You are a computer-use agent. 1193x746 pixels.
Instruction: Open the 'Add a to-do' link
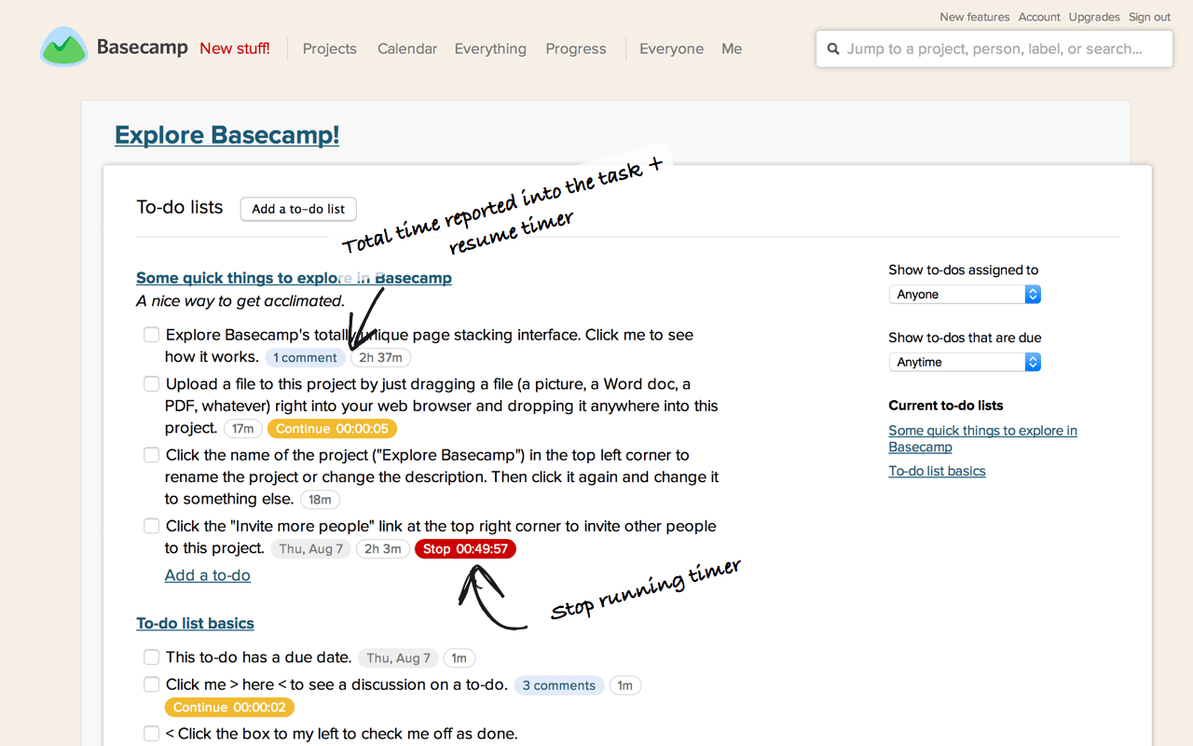207,575
